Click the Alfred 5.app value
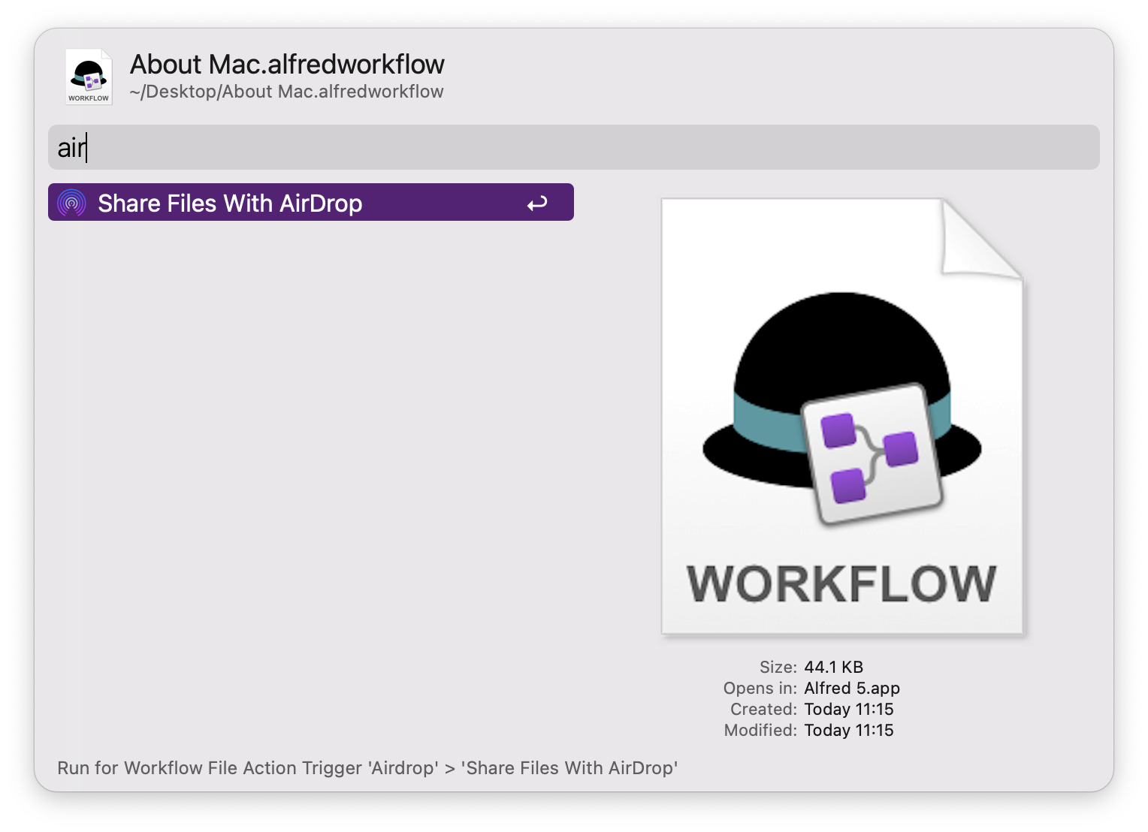This screenshot has width=1148, height=832. pyautogui.click(x=851, y=688)
